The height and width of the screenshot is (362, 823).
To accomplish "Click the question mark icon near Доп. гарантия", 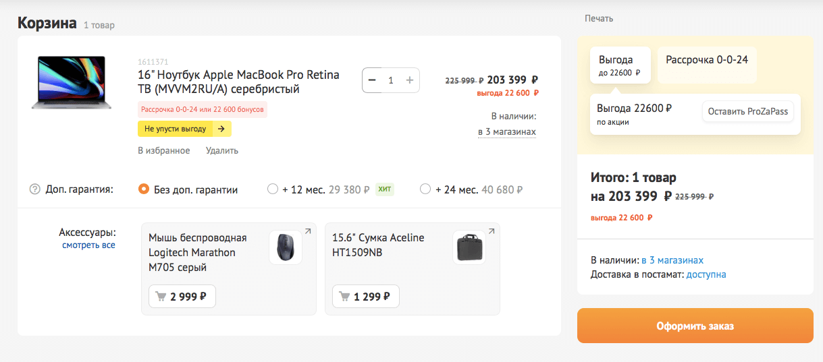I will (x=35, y=189).
